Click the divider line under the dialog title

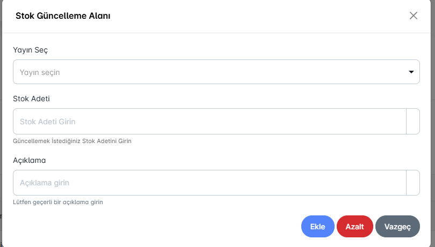(x=215, y=33)
